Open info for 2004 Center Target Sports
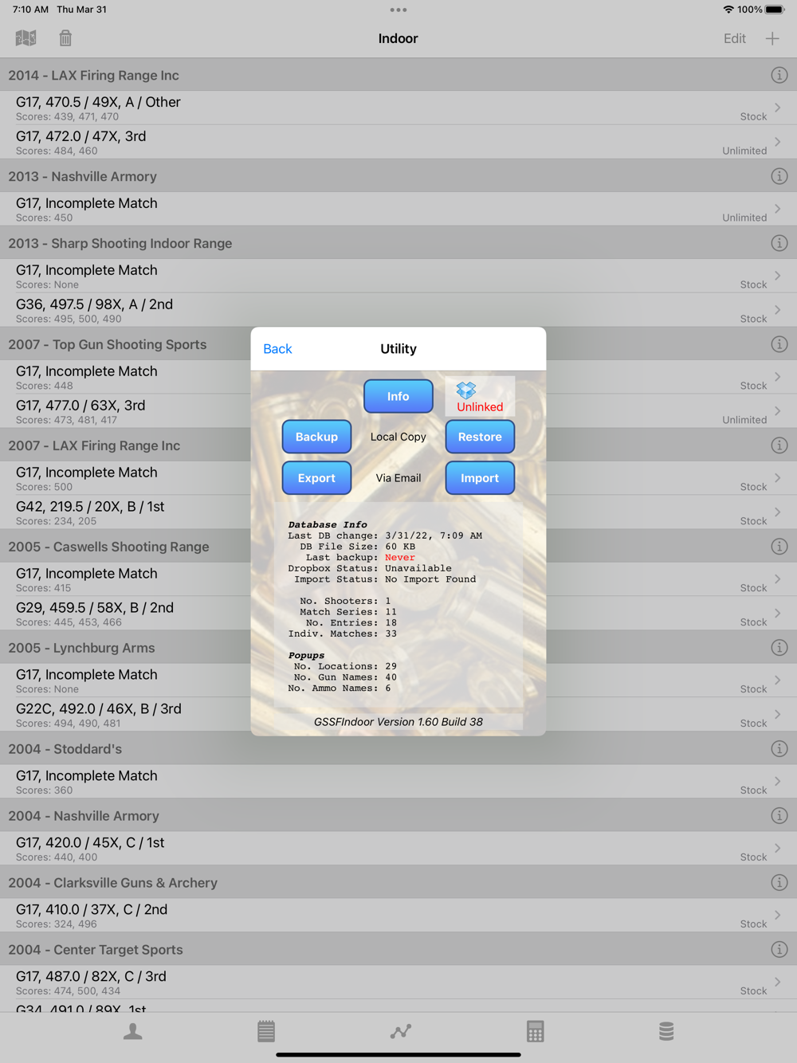Viewport: 797px width, 1063px height. (x=779, y=950)
